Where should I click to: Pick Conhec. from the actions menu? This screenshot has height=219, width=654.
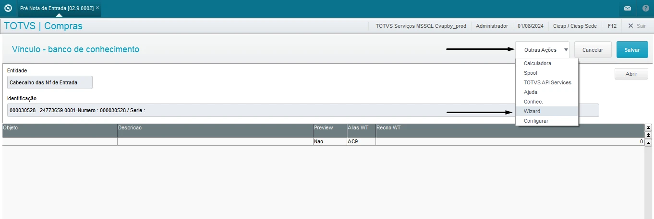click(x=533, y=102)
